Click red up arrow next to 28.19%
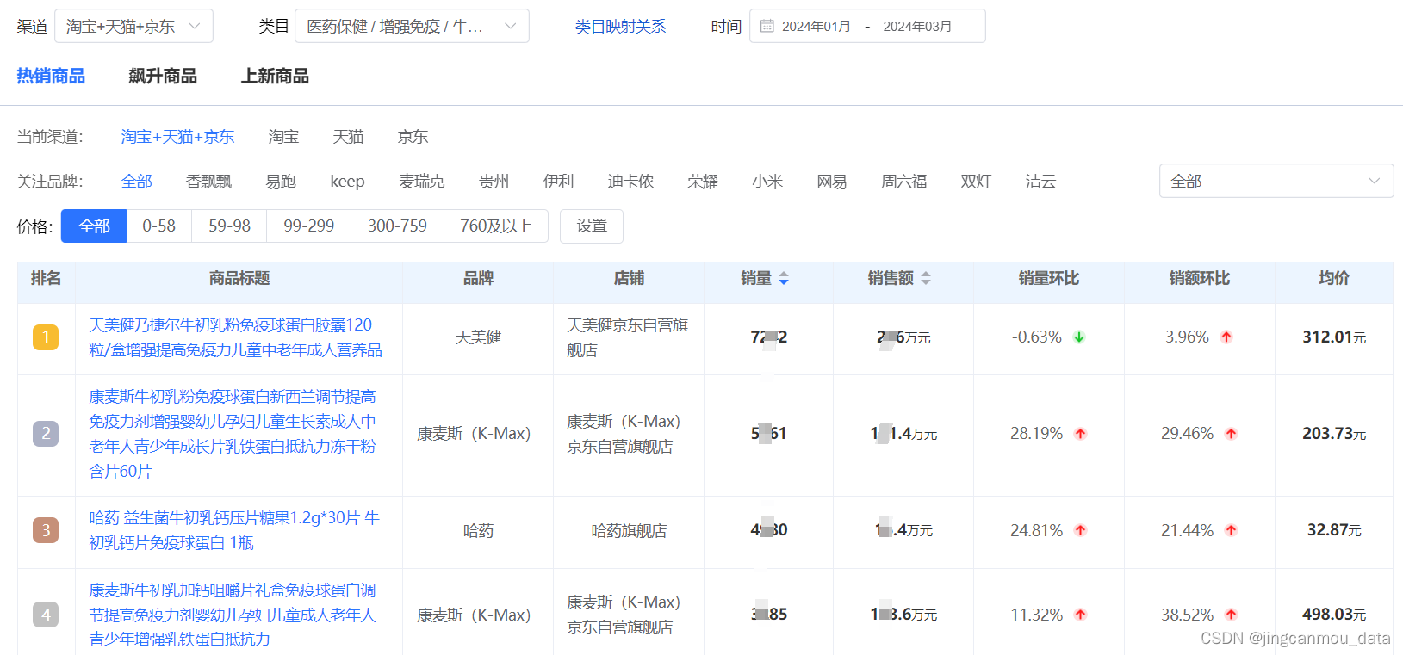The width and height of the screenshot is (1403, 655). point(1080,434)
